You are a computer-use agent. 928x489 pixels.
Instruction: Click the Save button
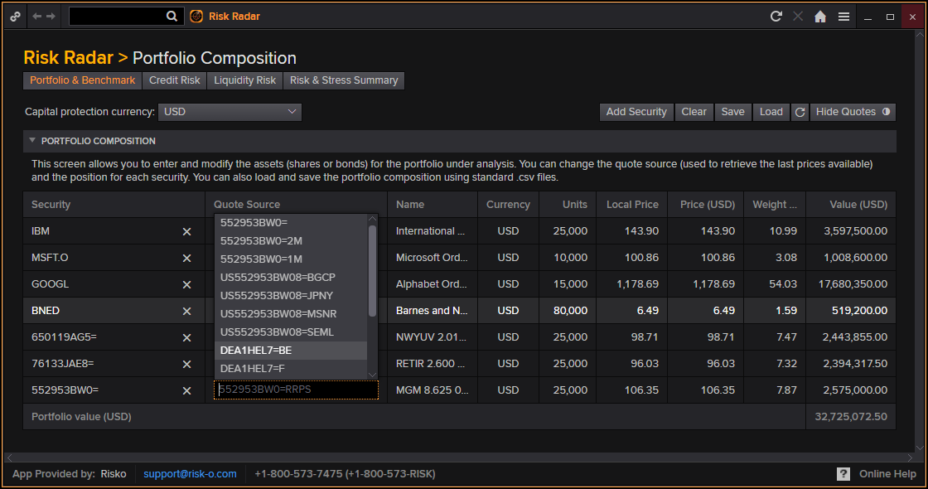point(732,112)
